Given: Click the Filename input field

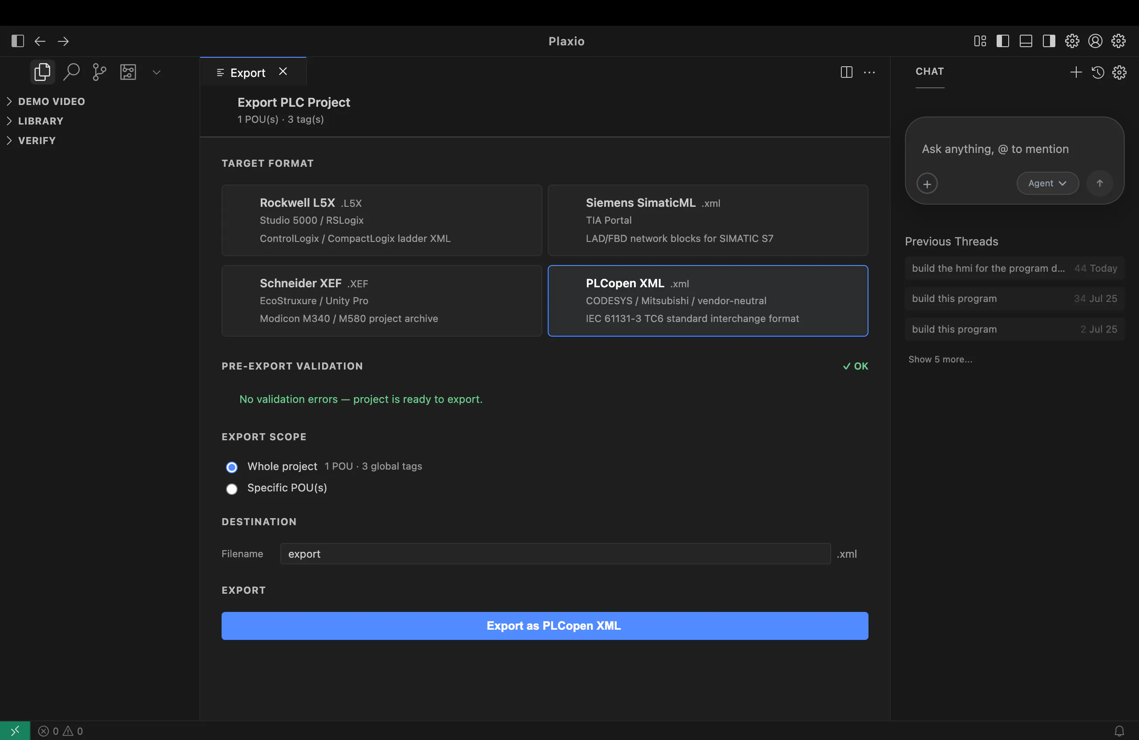Looking at the screenshot, I should [x=555, y=554].
